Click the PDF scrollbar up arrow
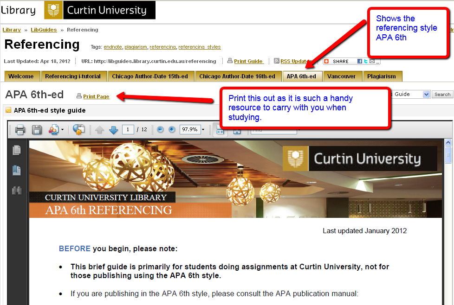454x305 pixels. 448,142
